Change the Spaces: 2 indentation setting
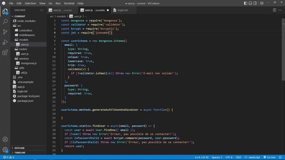 pyautogui.click(x=217, y=157)
